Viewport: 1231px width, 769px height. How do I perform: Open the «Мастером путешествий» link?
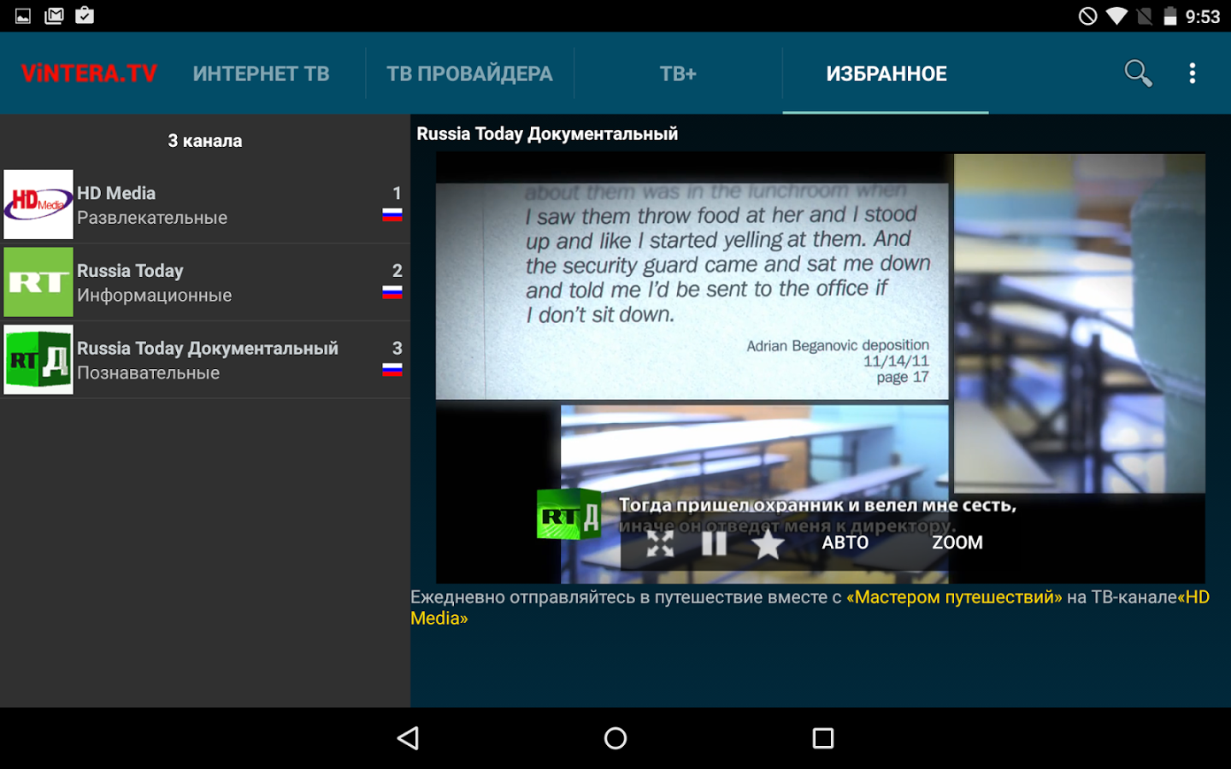pyautogui.click(x=954, y=597)
